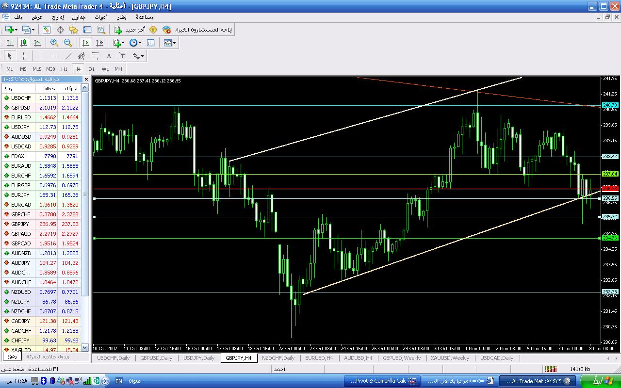The width and height of the screenshot is (621, 388).
Task: Toggle the Market Watch window icon
Action: coord(46,30)
